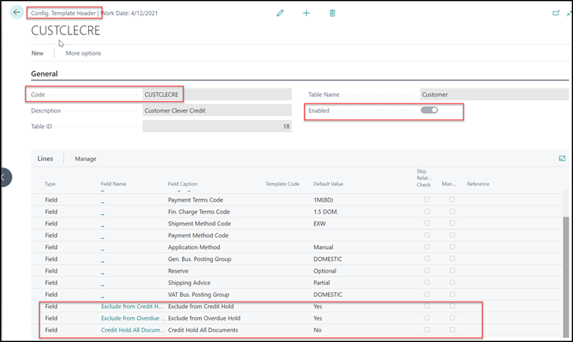Click the Table Name field showing Customer
Screen dimensions: 573x342
point(494,95)
